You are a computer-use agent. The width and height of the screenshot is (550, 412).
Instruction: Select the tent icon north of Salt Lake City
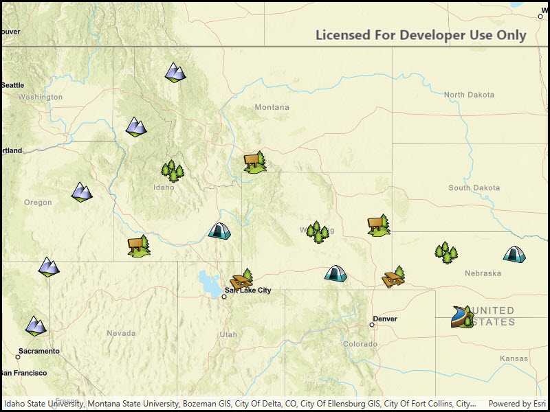[x=219, y=232]
